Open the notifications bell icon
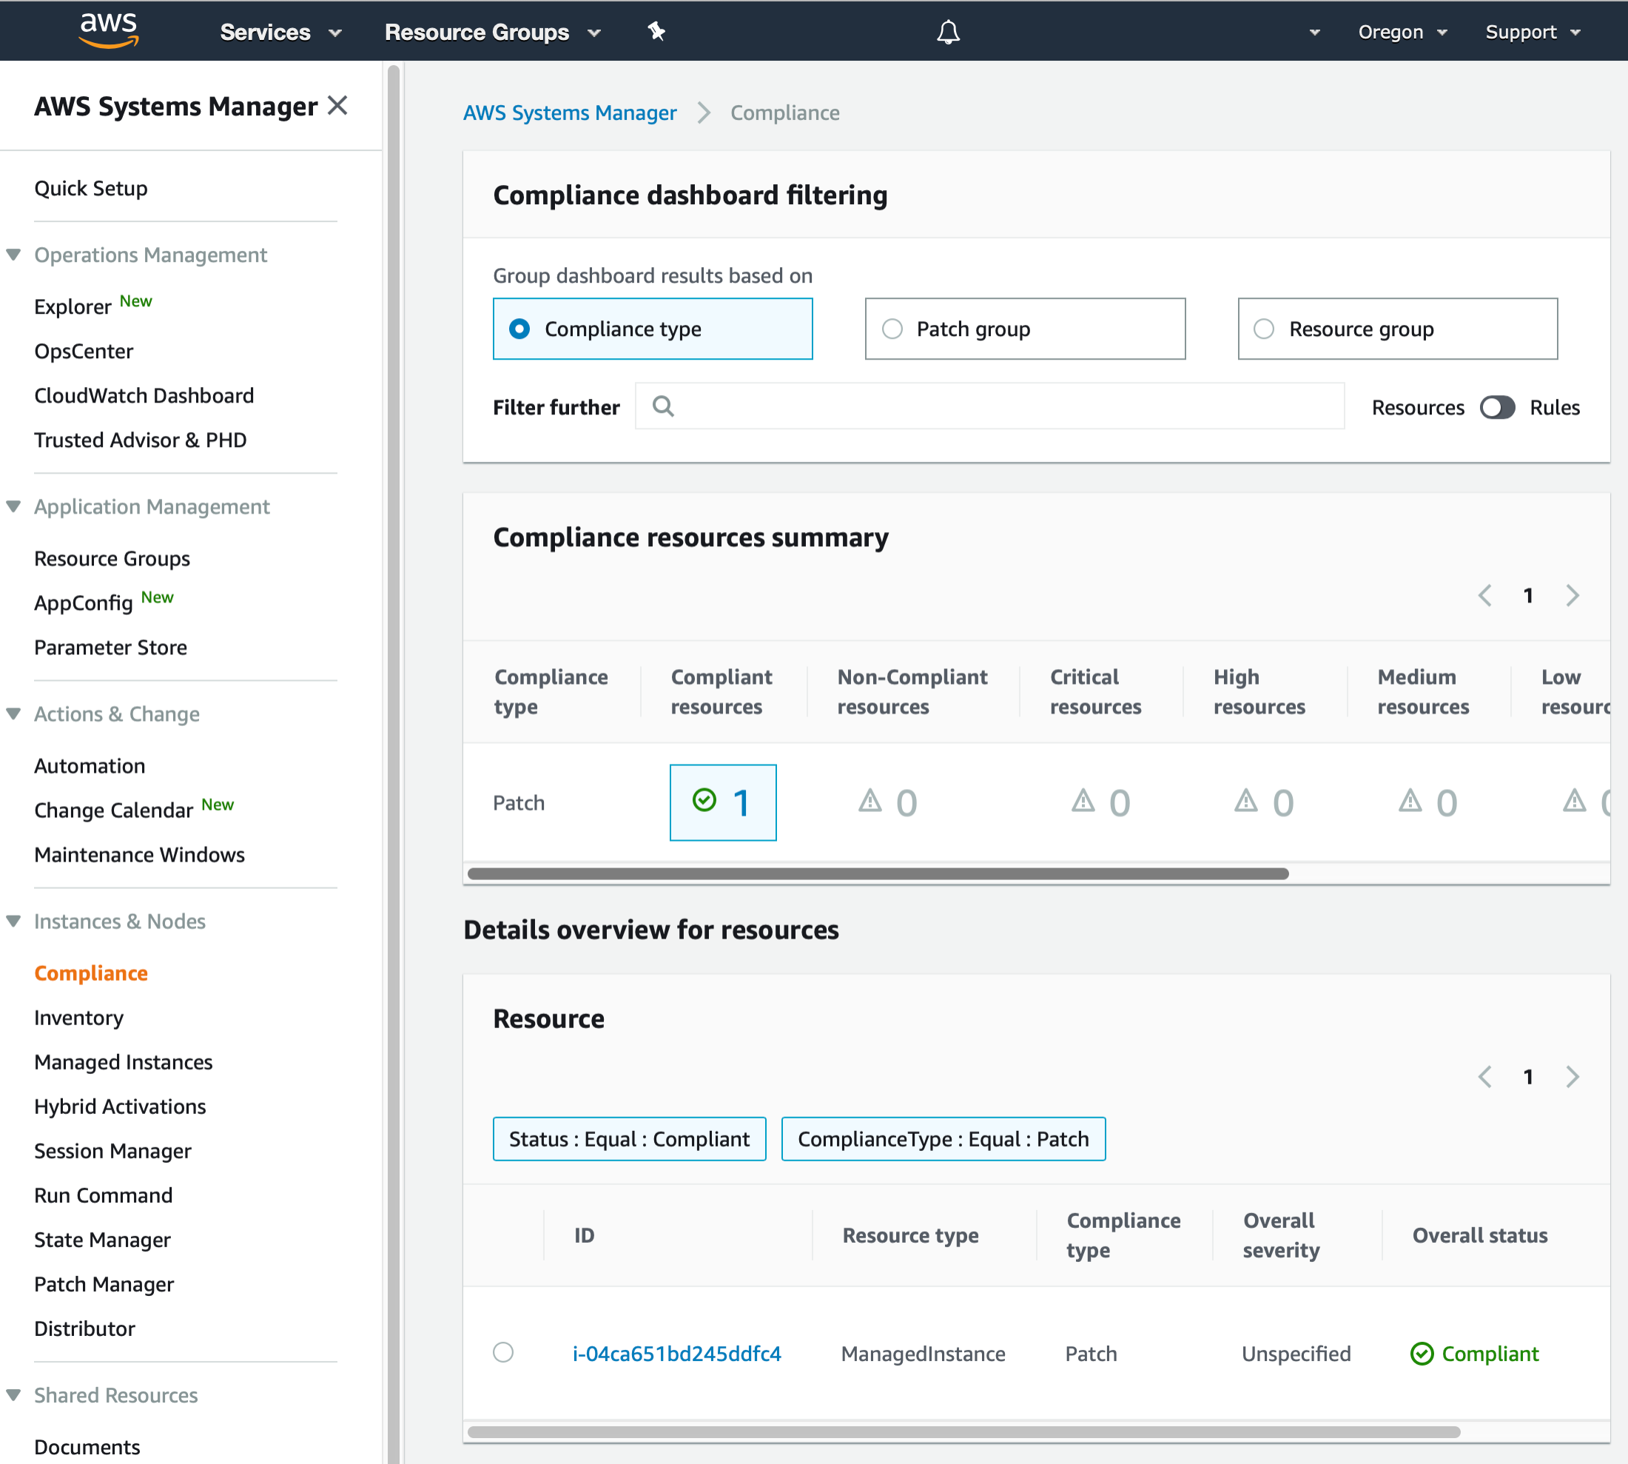This screenshot has width=1628, height=1464. (x=947, y=31)
